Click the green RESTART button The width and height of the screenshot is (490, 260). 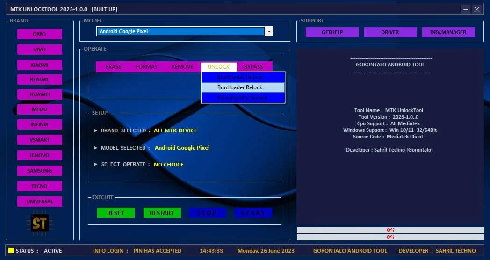[162, 213]
